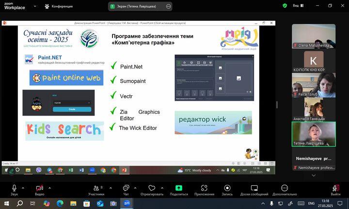
Task: Show hidden tray icons chevron on the bottom taskbar
Action: pos(263,204)
